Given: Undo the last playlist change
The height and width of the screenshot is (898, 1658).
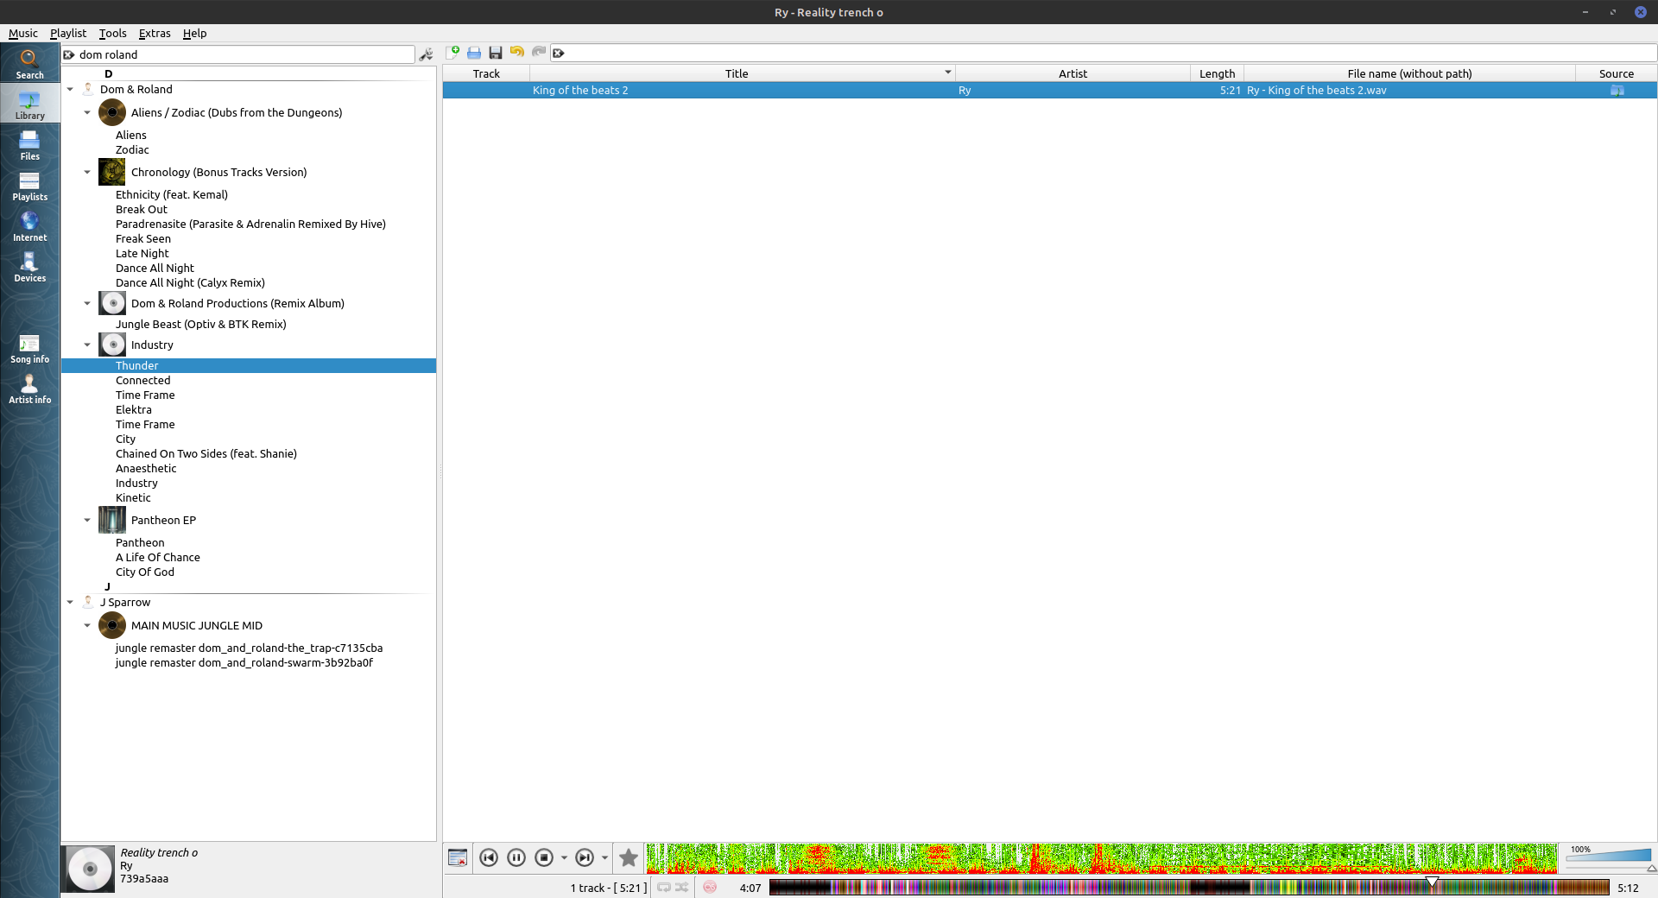Looking at the screenshot, I should [x=517, y=53].
